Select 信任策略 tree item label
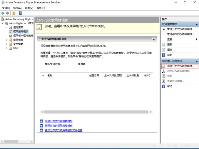This screenshot has height=149, width=199. tap(18, 27)
